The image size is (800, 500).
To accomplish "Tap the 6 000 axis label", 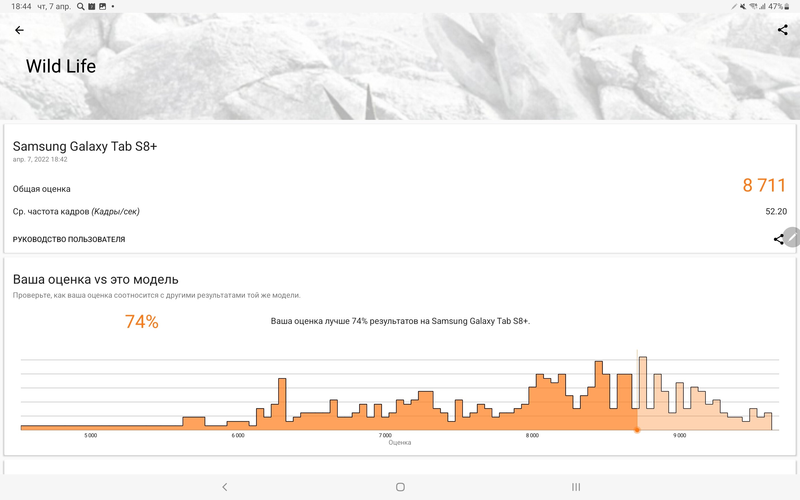I will tap(238, 436).
